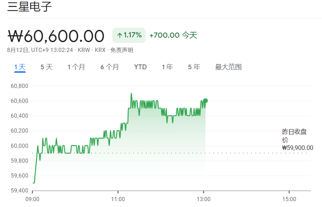Open the 1个月 chart range
The image size is (322, 207).
76,67
